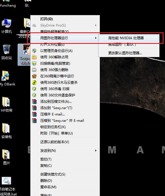
Task: Expand the SkyDrive Pro(S) submenu arrow
Action: pos(96,25)
